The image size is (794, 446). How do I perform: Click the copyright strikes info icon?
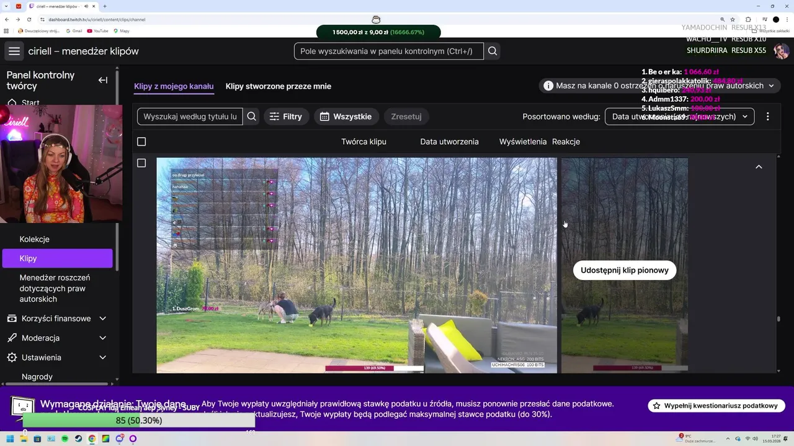(548, 85)
